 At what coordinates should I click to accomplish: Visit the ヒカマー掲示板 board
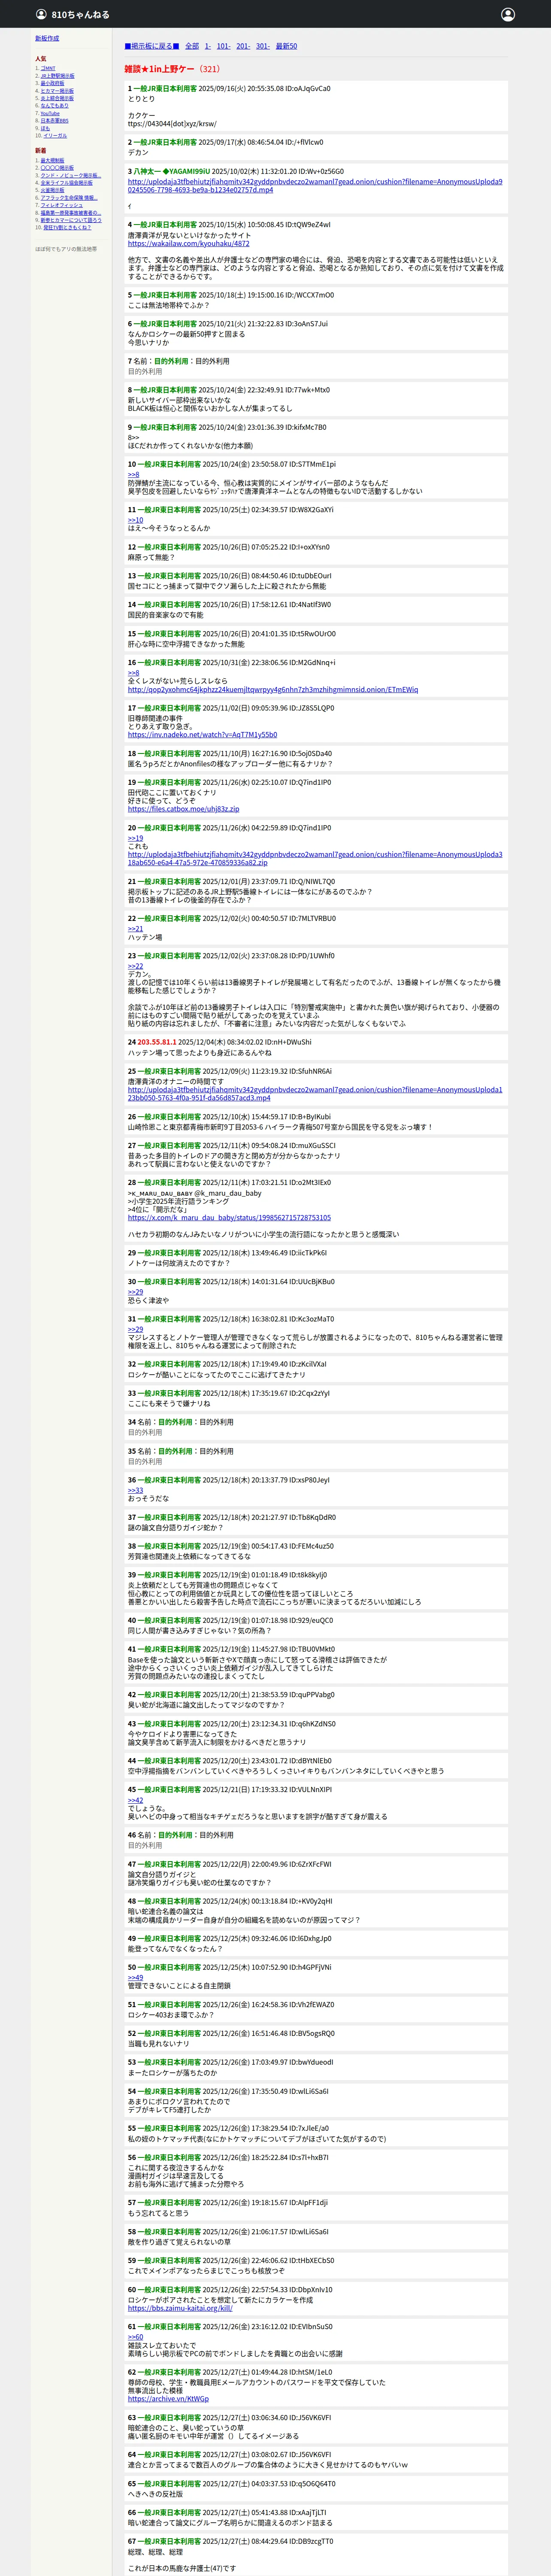tap(57, 91)
